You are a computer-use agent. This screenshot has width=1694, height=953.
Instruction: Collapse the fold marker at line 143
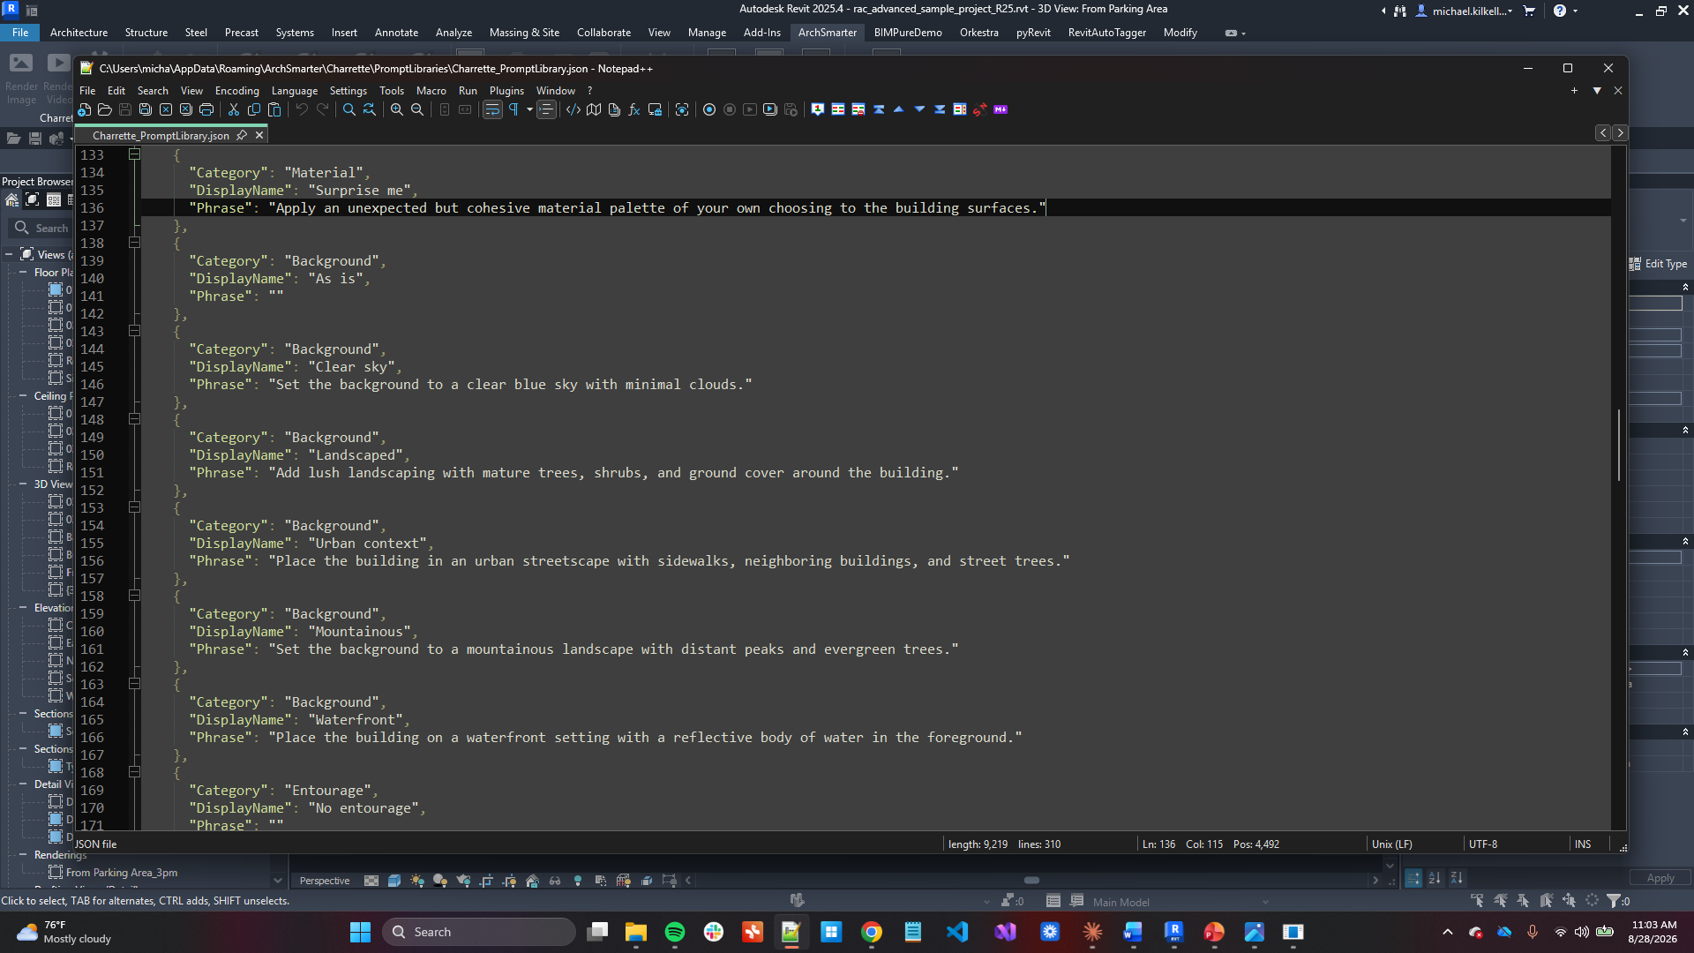pos(134,331)
